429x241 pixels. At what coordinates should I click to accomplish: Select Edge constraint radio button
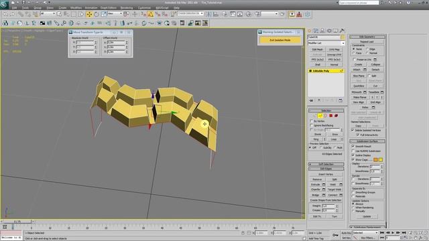(x=367, y=49)
